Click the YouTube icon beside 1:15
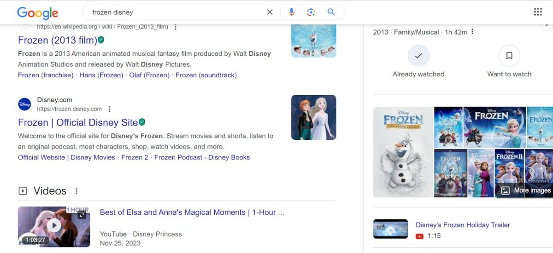Screen dimensions: 553x253 click(419, 236)
